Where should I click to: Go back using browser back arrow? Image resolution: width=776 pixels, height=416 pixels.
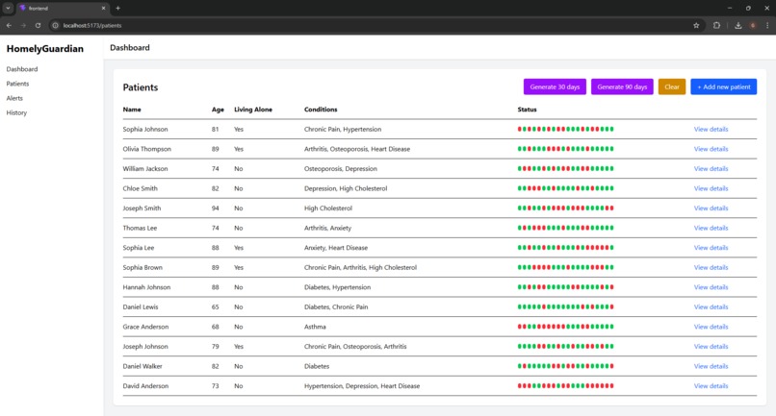[9, 25]
